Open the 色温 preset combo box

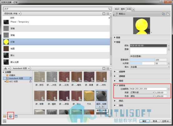142,96
